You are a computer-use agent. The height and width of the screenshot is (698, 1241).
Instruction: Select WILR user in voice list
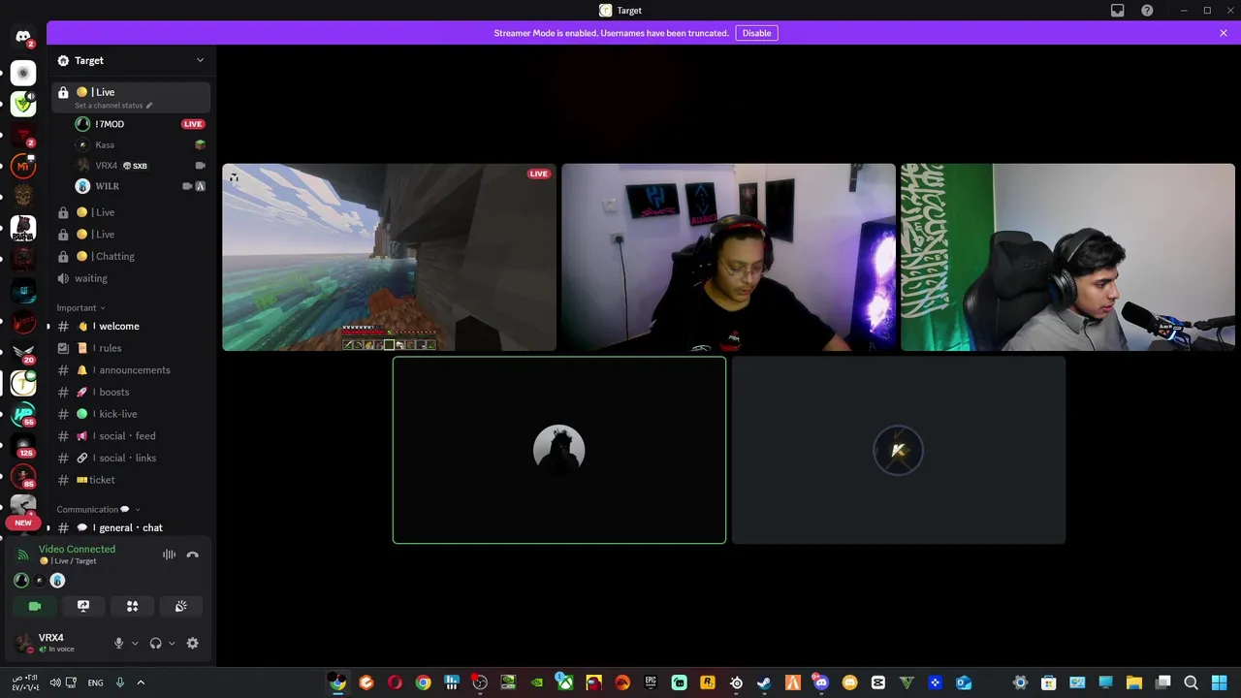(x=141, y=186)
